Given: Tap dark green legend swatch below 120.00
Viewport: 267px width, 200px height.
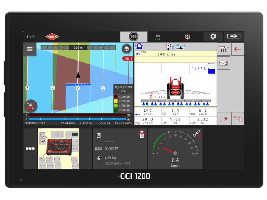Looking at the screenshot, I should click(x=116, y=110).
